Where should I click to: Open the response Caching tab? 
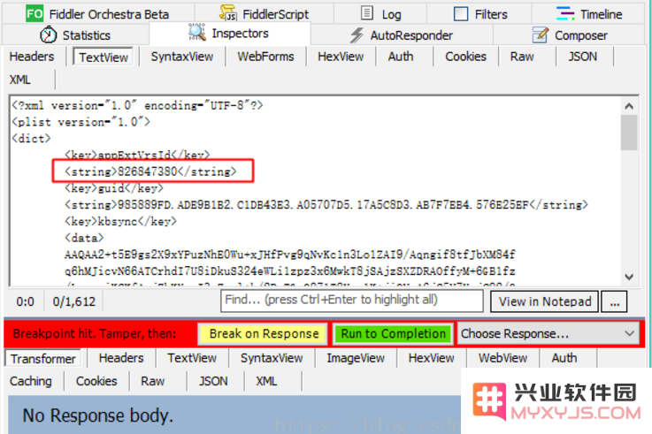click(x=31, y=381)
